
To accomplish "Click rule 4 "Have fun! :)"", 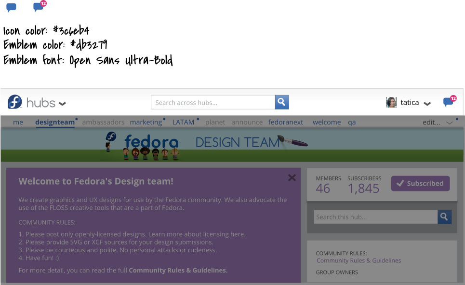I will click(x=39, y=258).
